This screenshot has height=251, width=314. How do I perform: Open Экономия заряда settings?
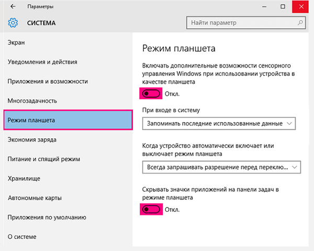pyautogui.click(x=32, y=140)
